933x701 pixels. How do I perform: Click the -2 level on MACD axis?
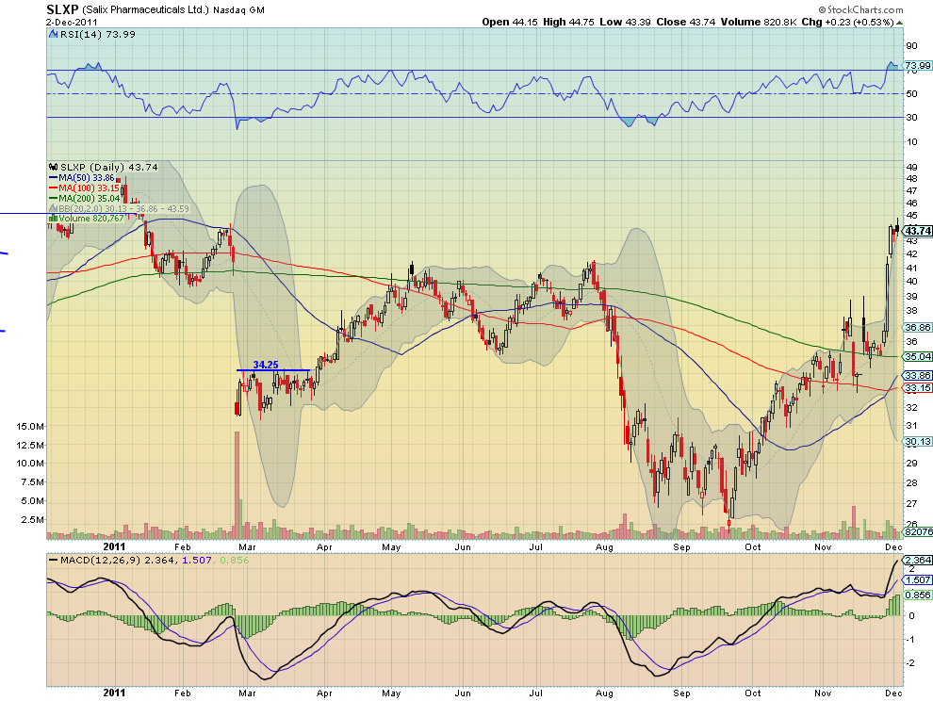point(911,663)
